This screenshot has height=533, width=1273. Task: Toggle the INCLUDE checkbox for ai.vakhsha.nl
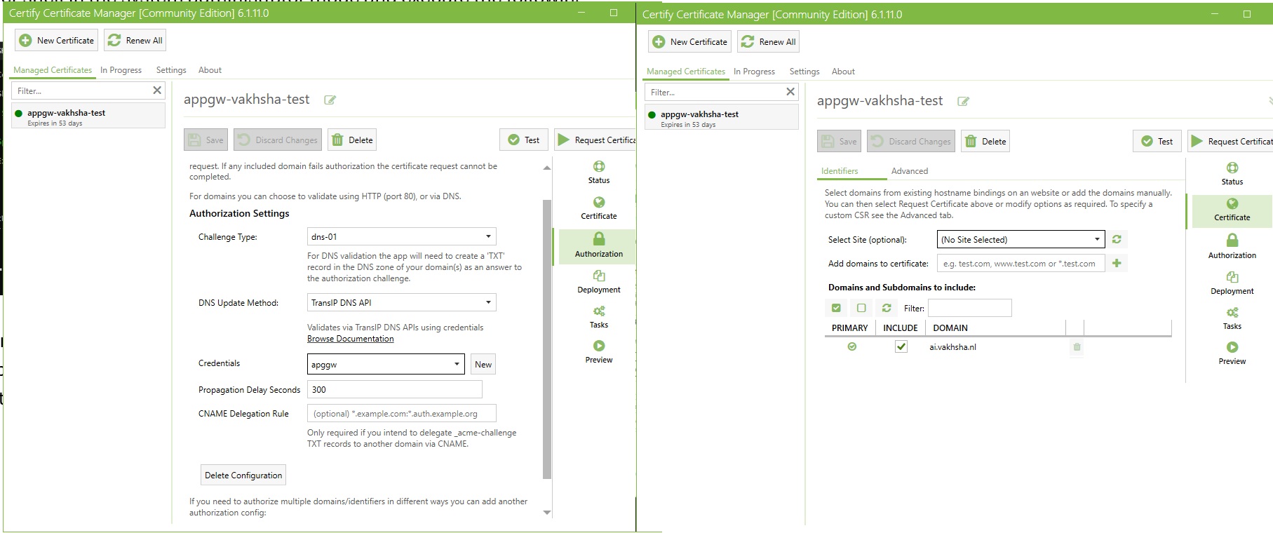(901, 346)
